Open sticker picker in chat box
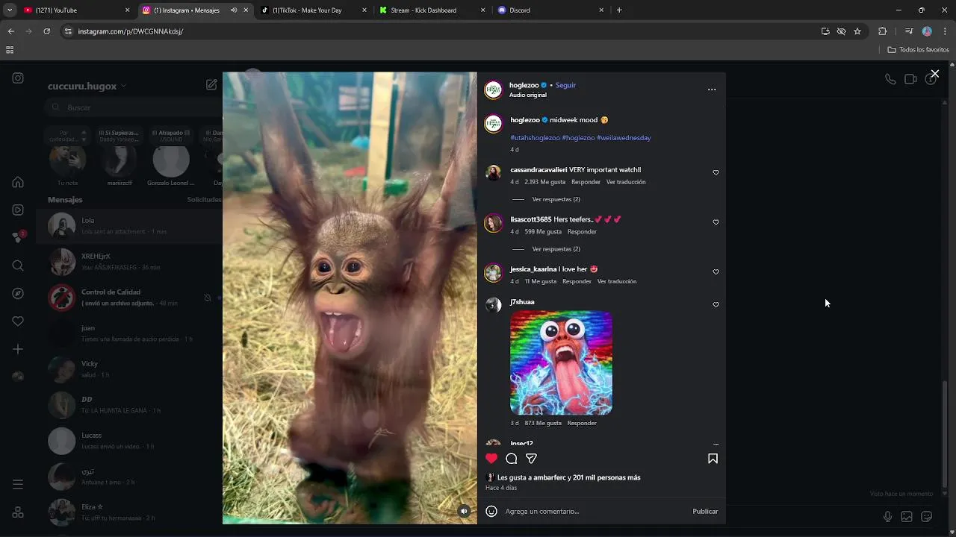 pos(927,517)
